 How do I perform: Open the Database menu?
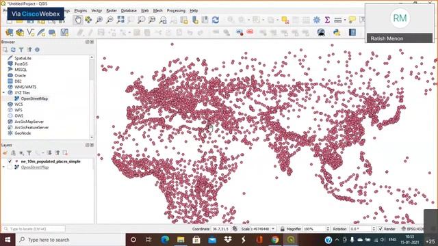pos(129,11)
